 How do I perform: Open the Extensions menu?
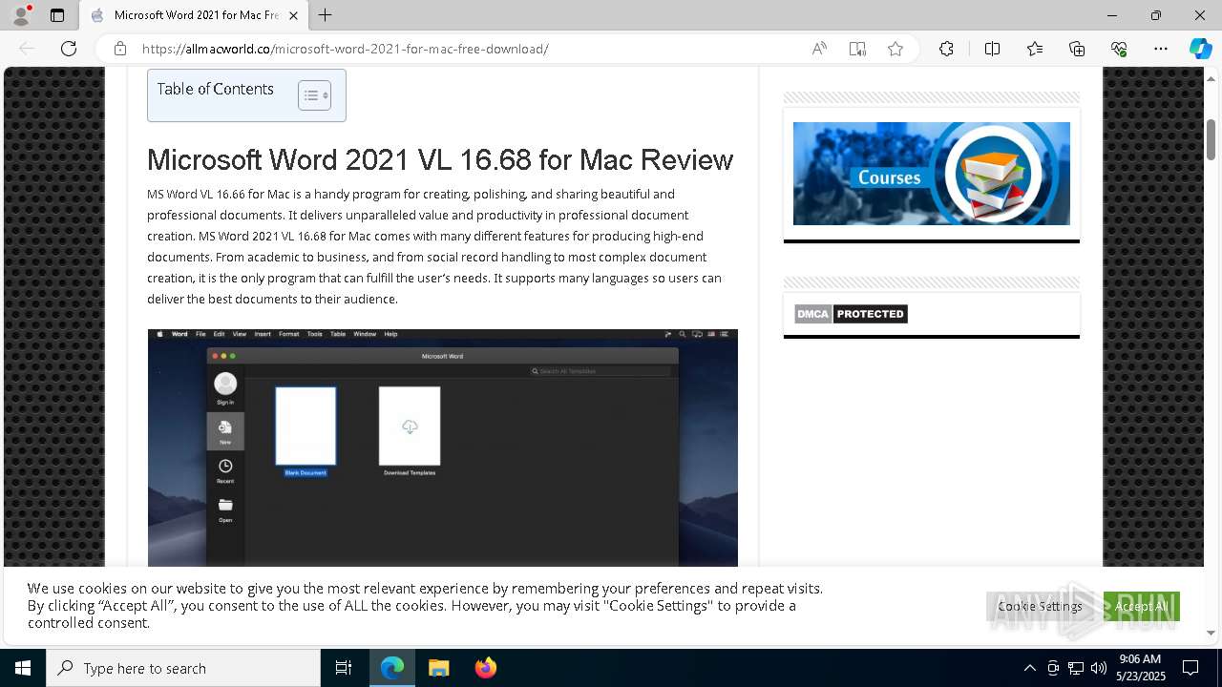pyautogui.click(x=946, y=49)
